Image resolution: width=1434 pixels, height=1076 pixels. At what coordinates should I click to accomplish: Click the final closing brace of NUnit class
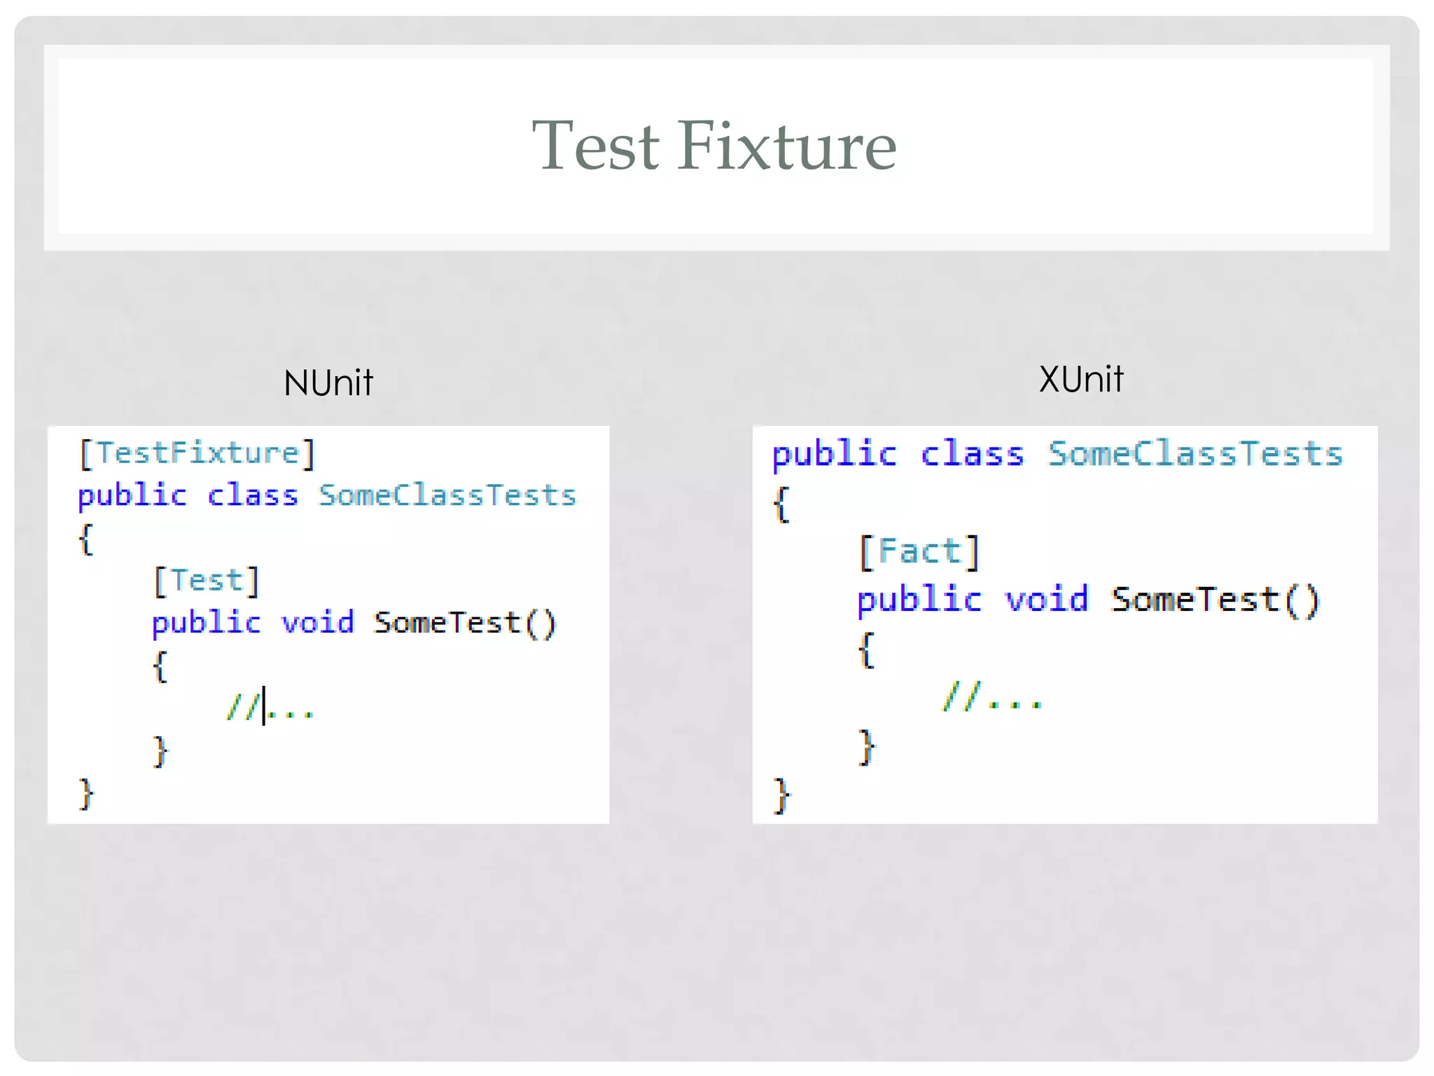(x=86, y=794)
